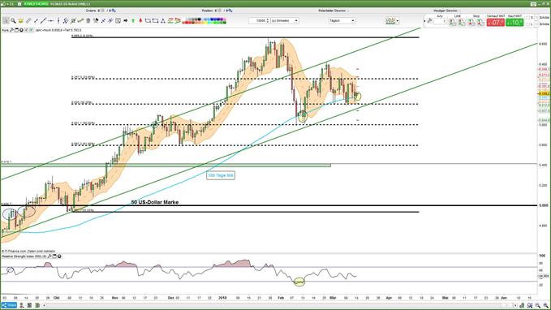Click the red Verkauf MKT sell button
The image size is (551, 310).
(x=496, y=22)
